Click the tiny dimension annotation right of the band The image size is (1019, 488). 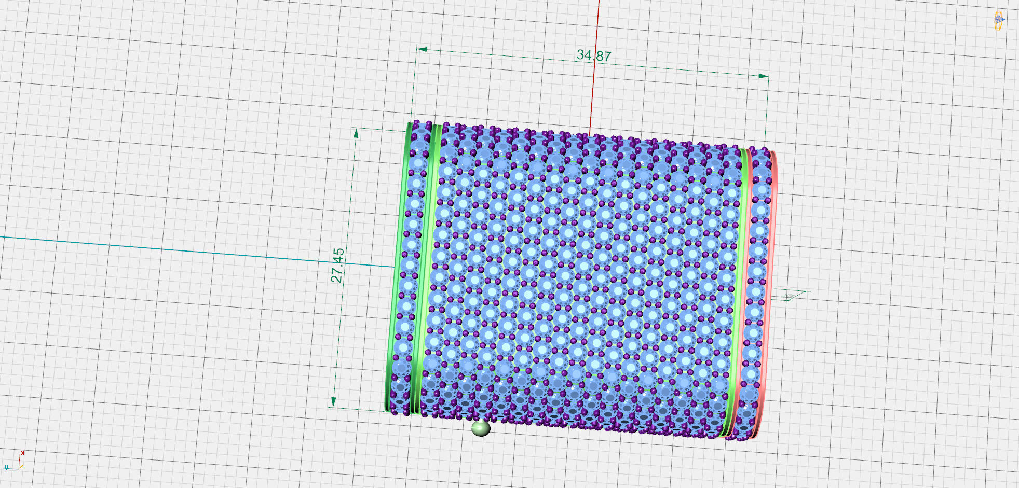(x=790, y=296)
